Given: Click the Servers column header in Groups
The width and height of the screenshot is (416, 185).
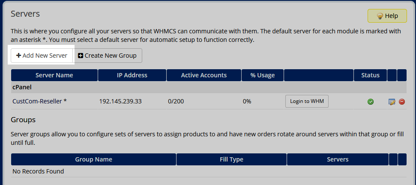Looking at the screenshot, I should [x=338, y=159].
